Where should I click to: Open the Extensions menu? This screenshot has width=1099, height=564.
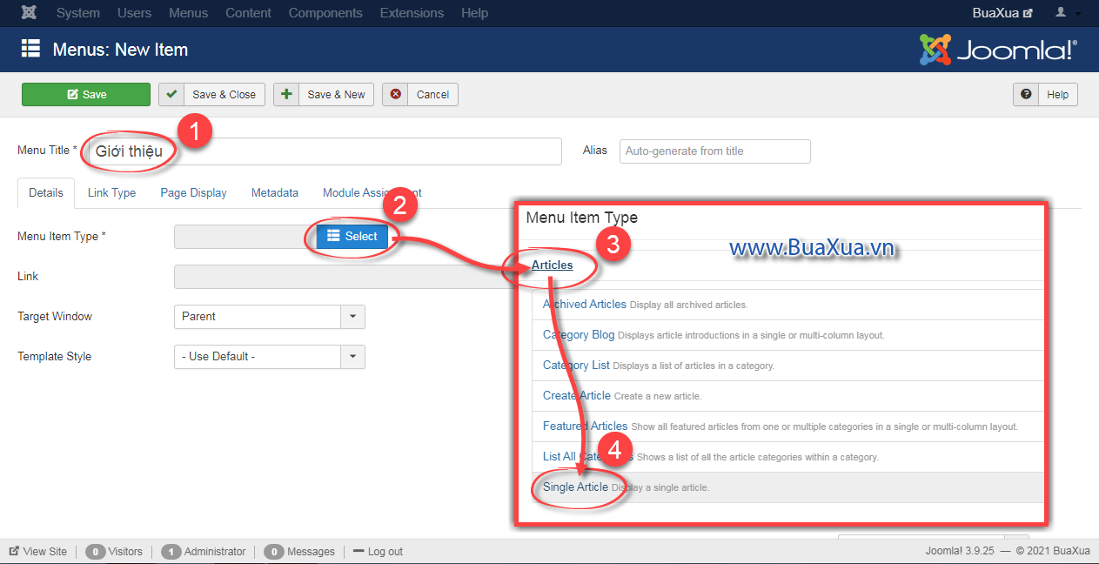click(x=412, y=13)
